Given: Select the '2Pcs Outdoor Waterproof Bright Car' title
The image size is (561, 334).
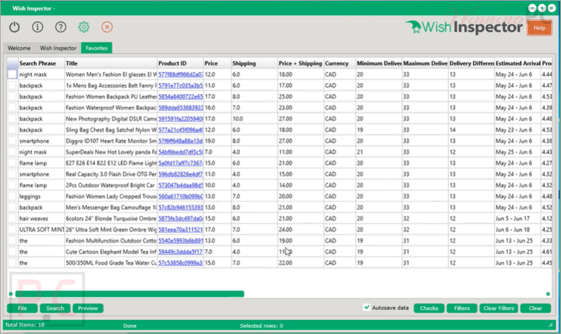Looking at the screenshot, I should coord(111,185).
